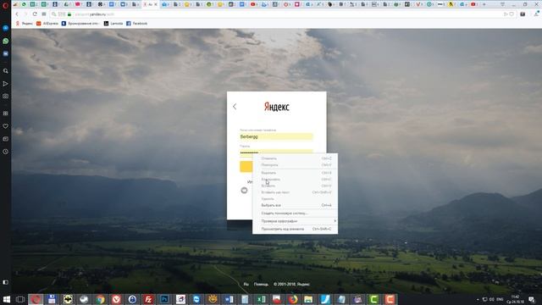
Task: Open a new tab with the plus button
Action: coord(484,4)
